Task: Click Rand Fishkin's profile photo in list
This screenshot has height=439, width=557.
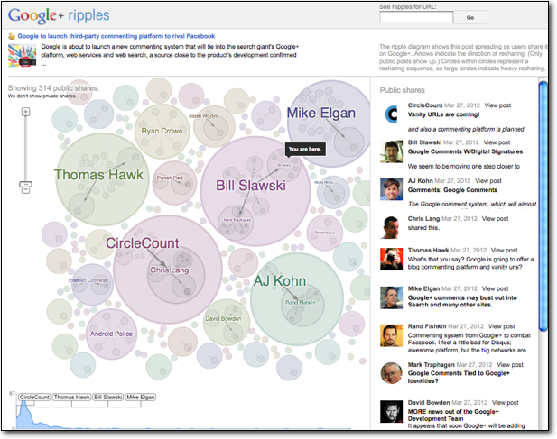Action: coord(391,334)
